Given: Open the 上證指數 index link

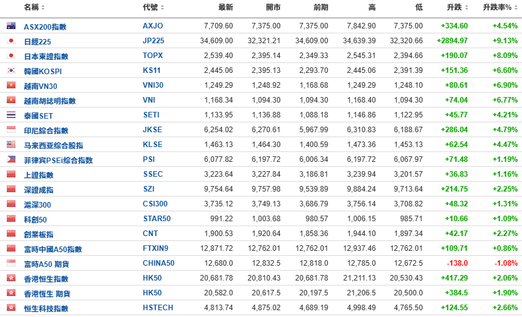Looking at the screenshot, I should coord(38,175).
